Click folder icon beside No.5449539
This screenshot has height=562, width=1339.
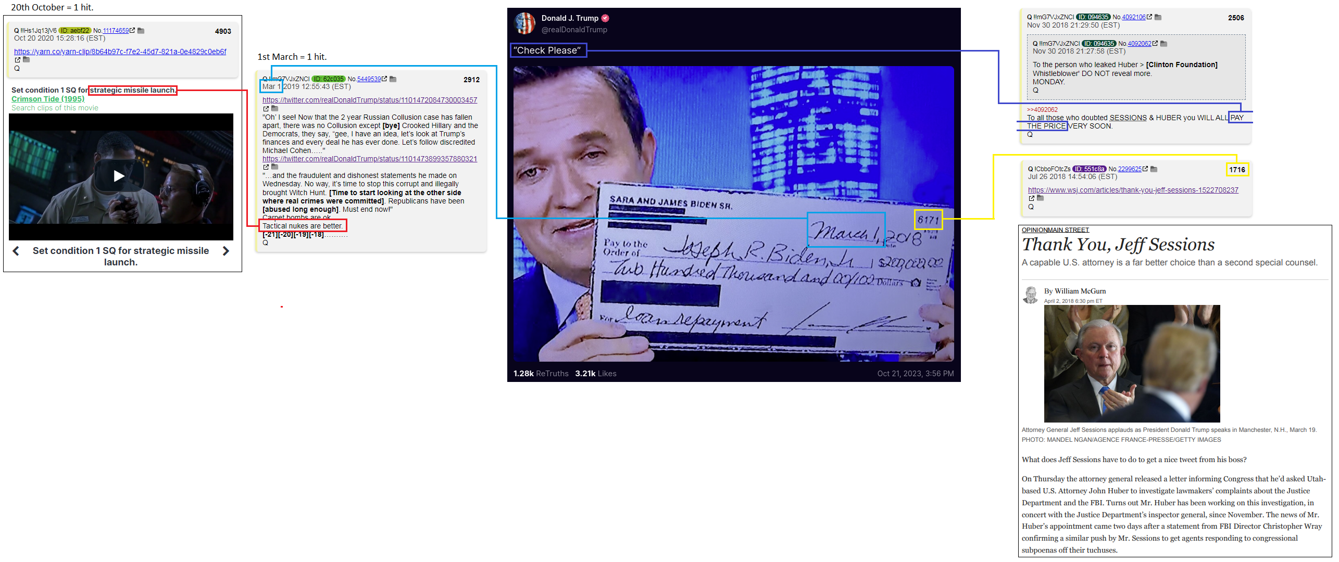[393, 79]
